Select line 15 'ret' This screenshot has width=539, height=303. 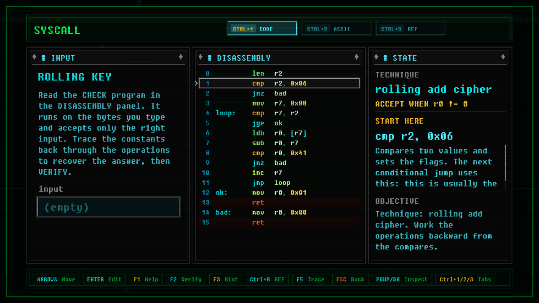click(279, 222)
